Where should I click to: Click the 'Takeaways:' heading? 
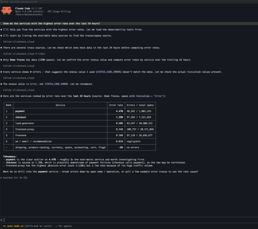point(10,156)
